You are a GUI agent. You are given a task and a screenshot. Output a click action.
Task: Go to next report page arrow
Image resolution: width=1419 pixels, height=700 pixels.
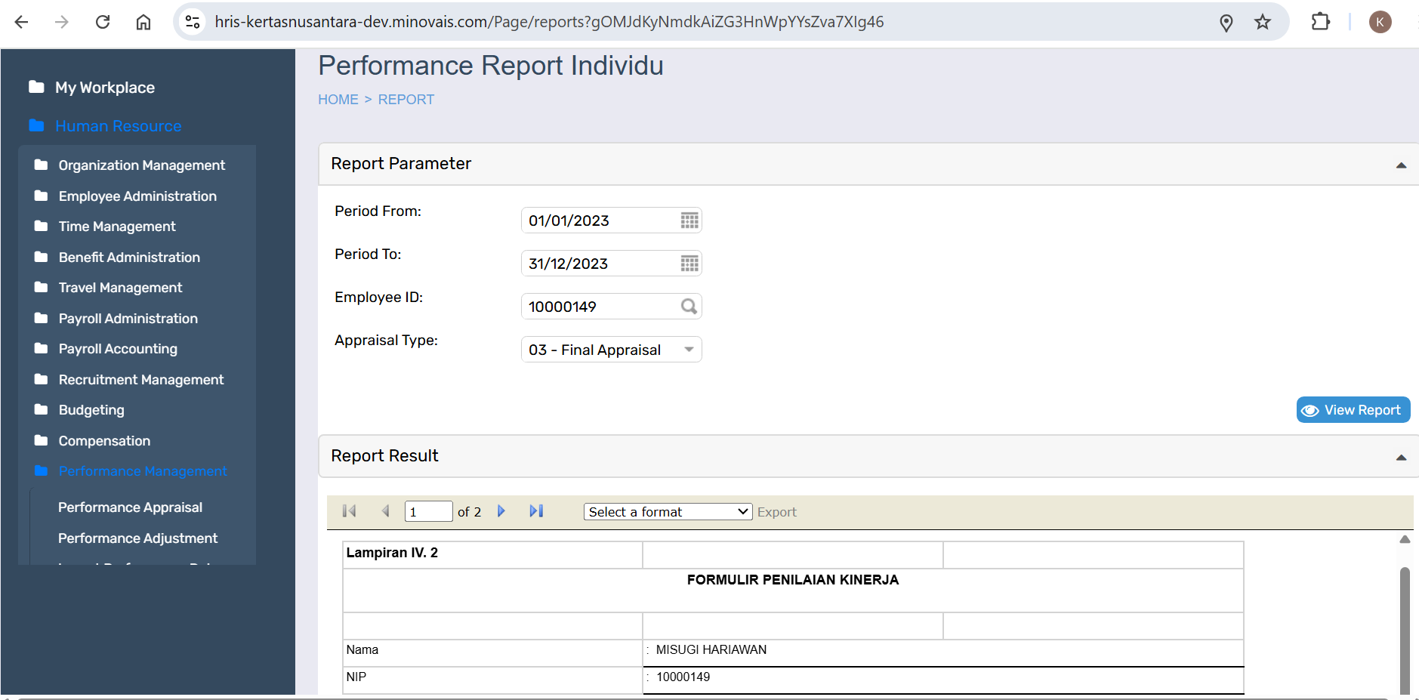click(x=501, y=511)
